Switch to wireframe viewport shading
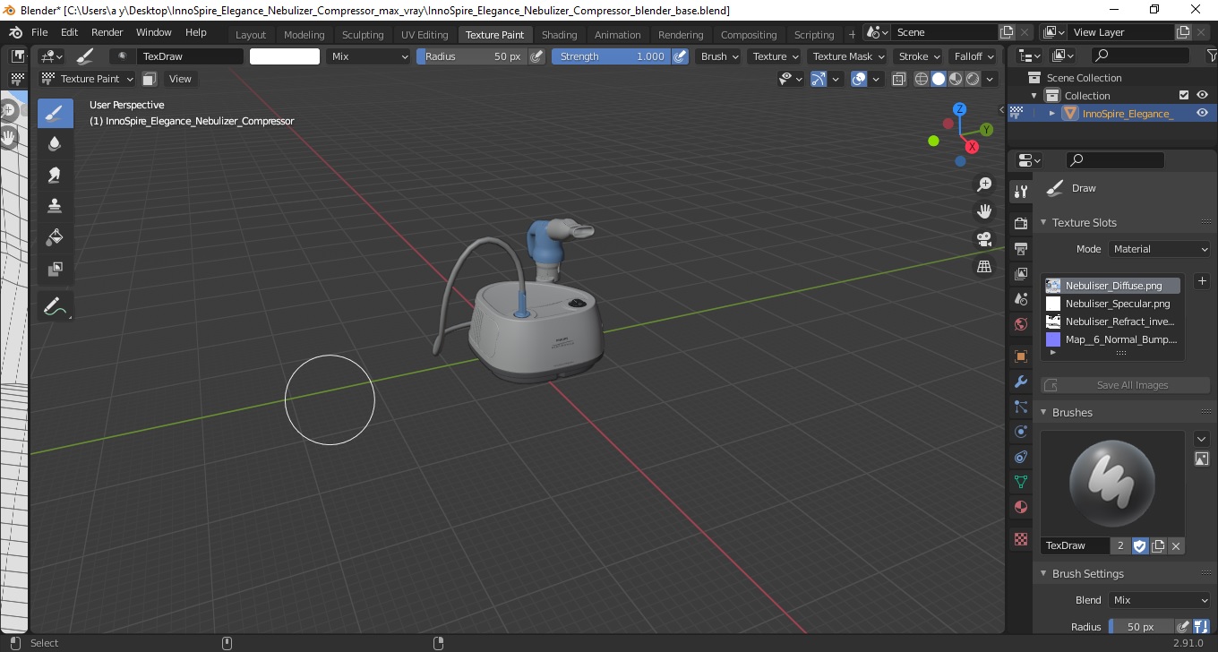Screen dimensions: 1218x652 point(921,79)
